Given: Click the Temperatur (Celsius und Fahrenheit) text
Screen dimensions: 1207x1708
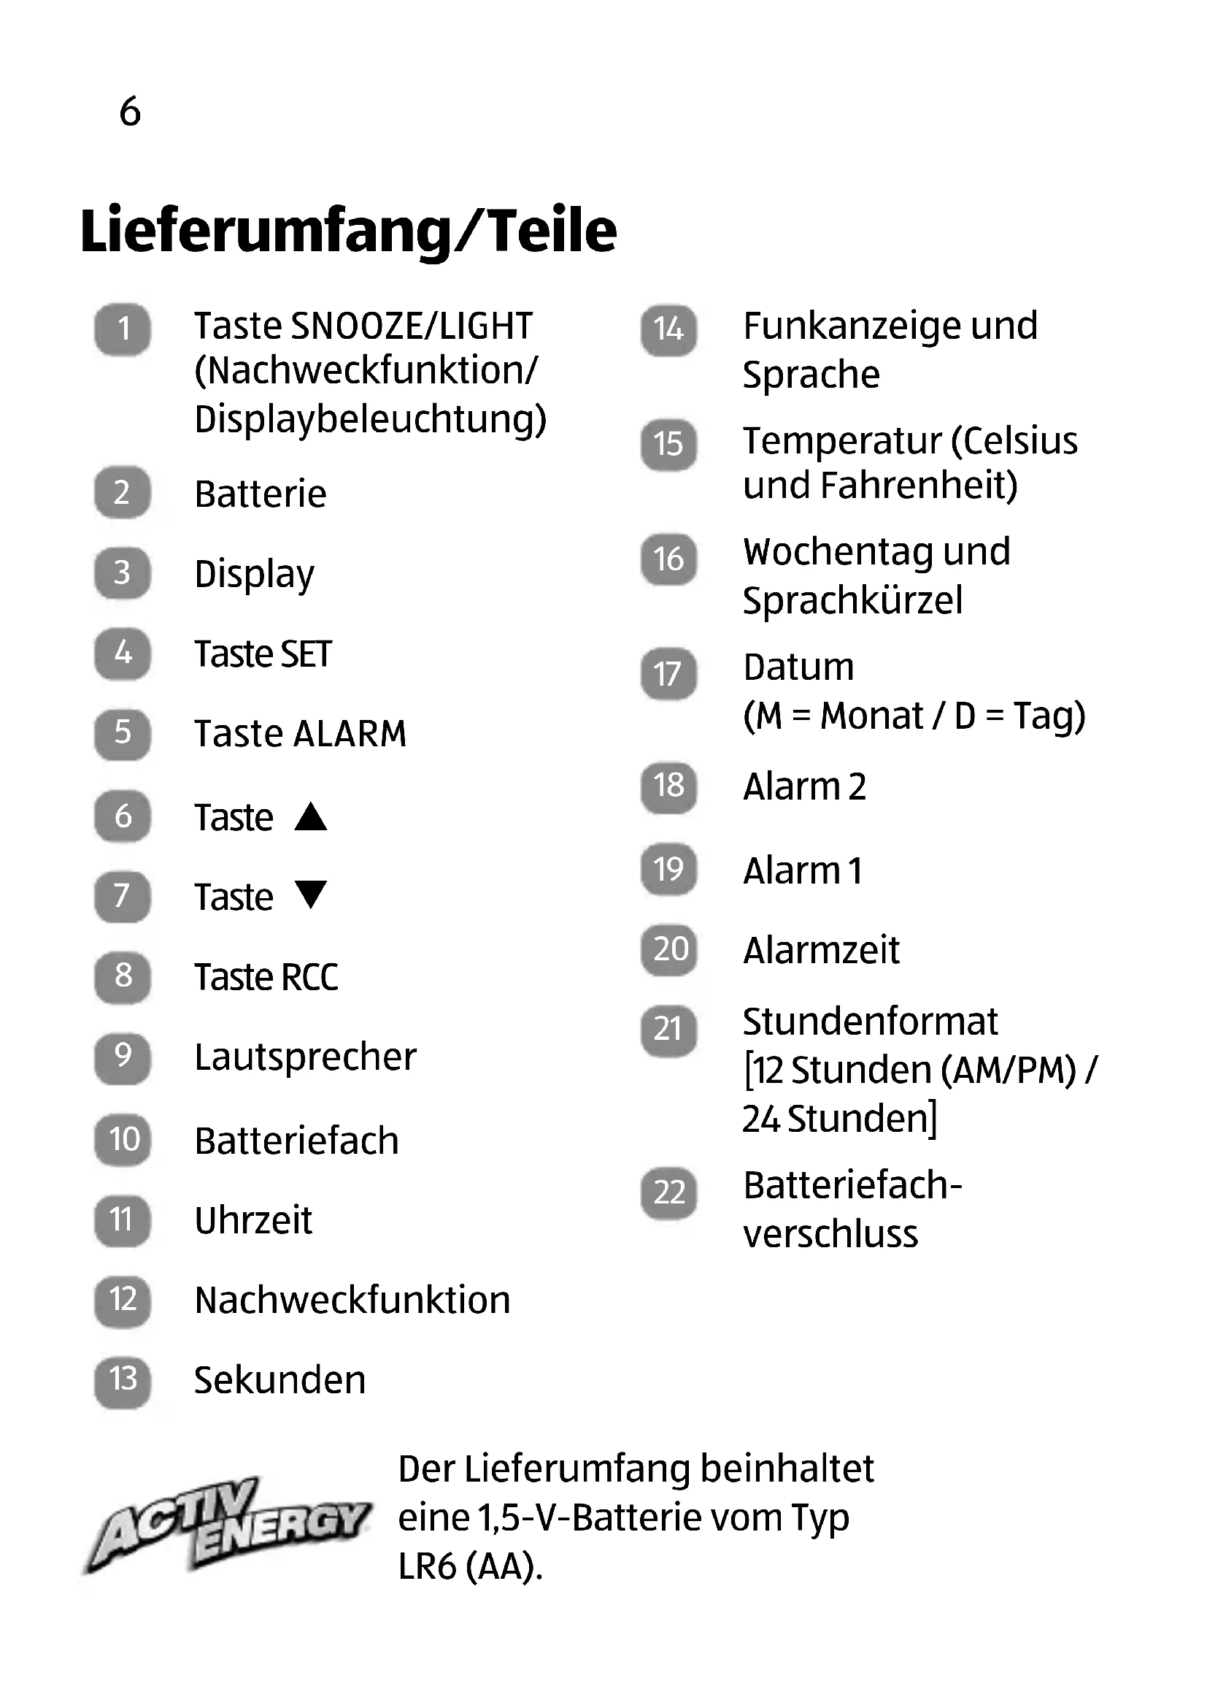Looking at the screenshot, I should point(910,463).
